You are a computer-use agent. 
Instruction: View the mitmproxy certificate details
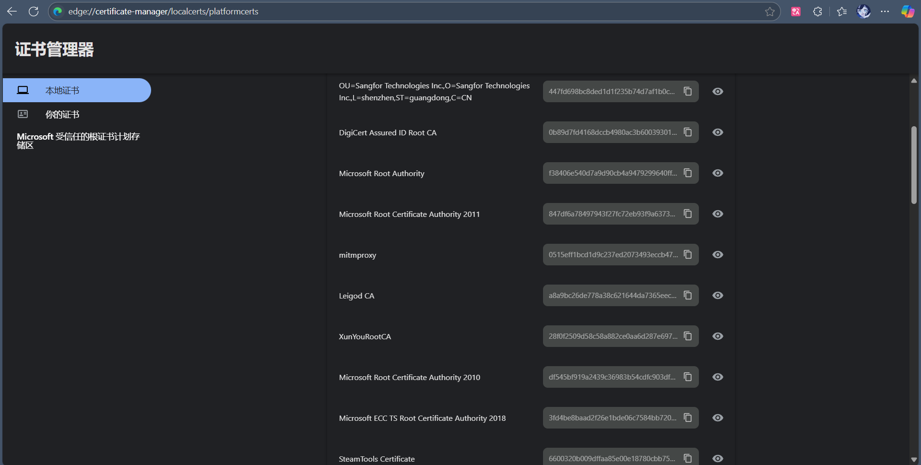pos(718,254)
